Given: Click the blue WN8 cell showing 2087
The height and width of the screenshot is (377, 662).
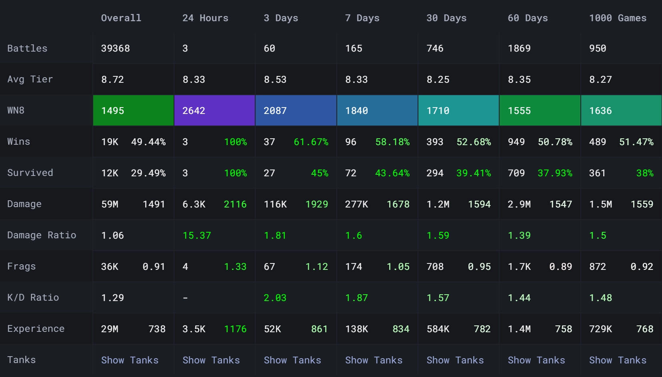Looking at the screenshot, I should pyautogui.click(x=296, y=110).
